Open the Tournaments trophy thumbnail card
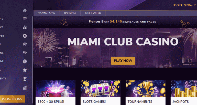 coord(146,93)
